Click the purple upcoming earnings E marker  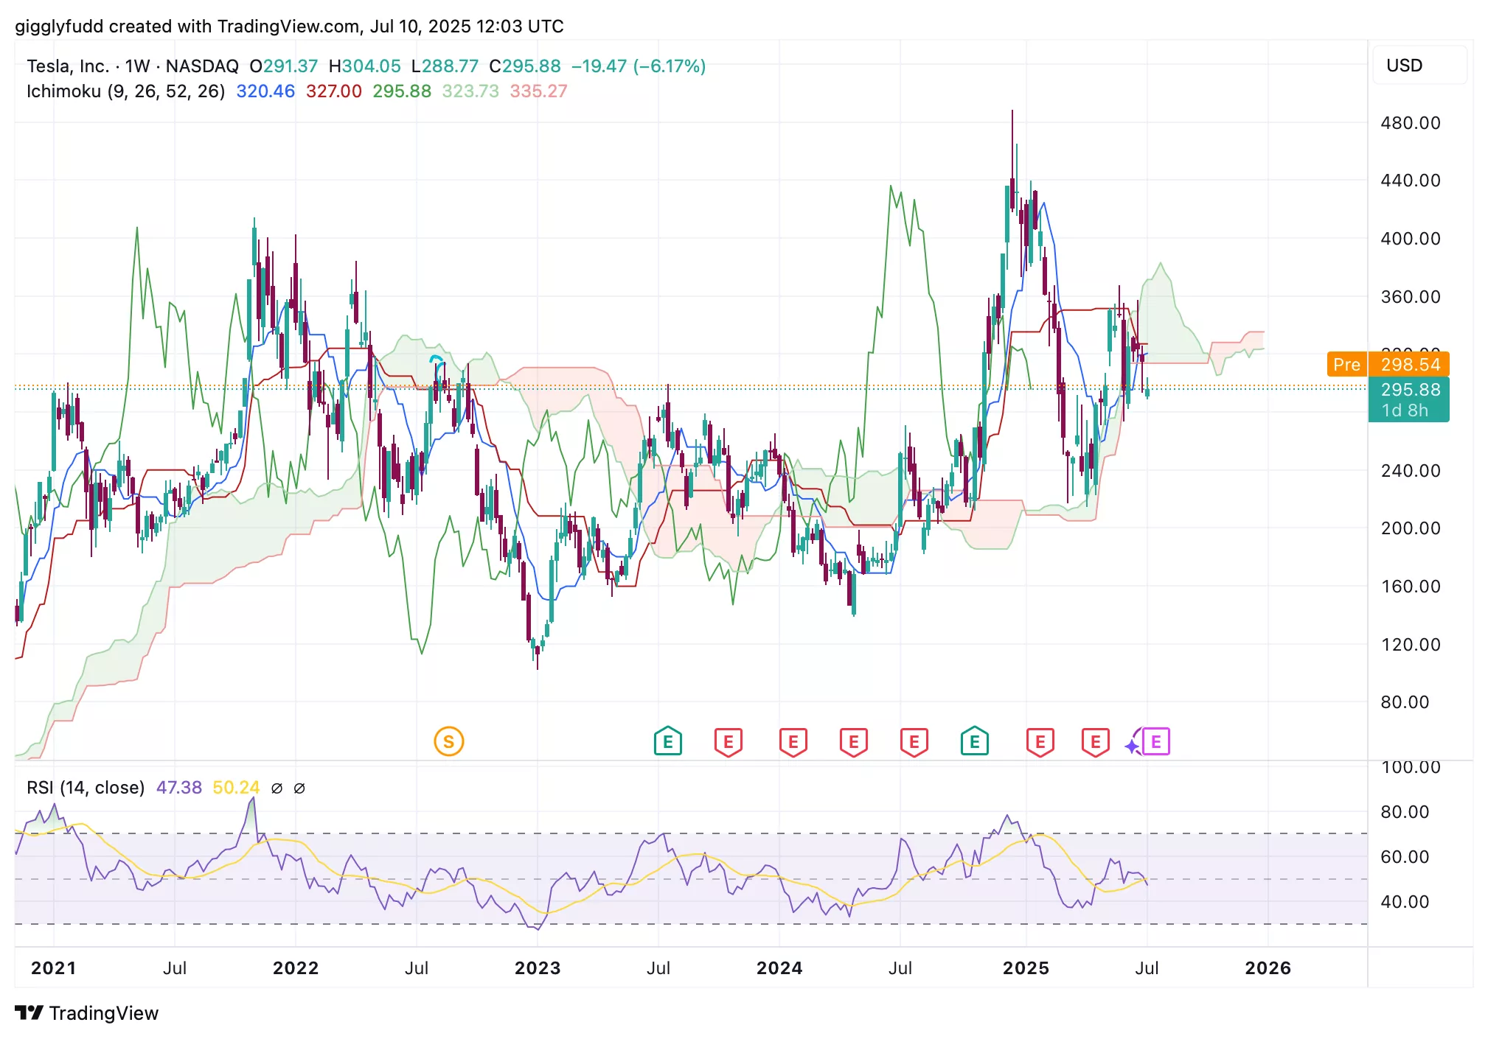pyautogui.click(x=1156, y=741)
